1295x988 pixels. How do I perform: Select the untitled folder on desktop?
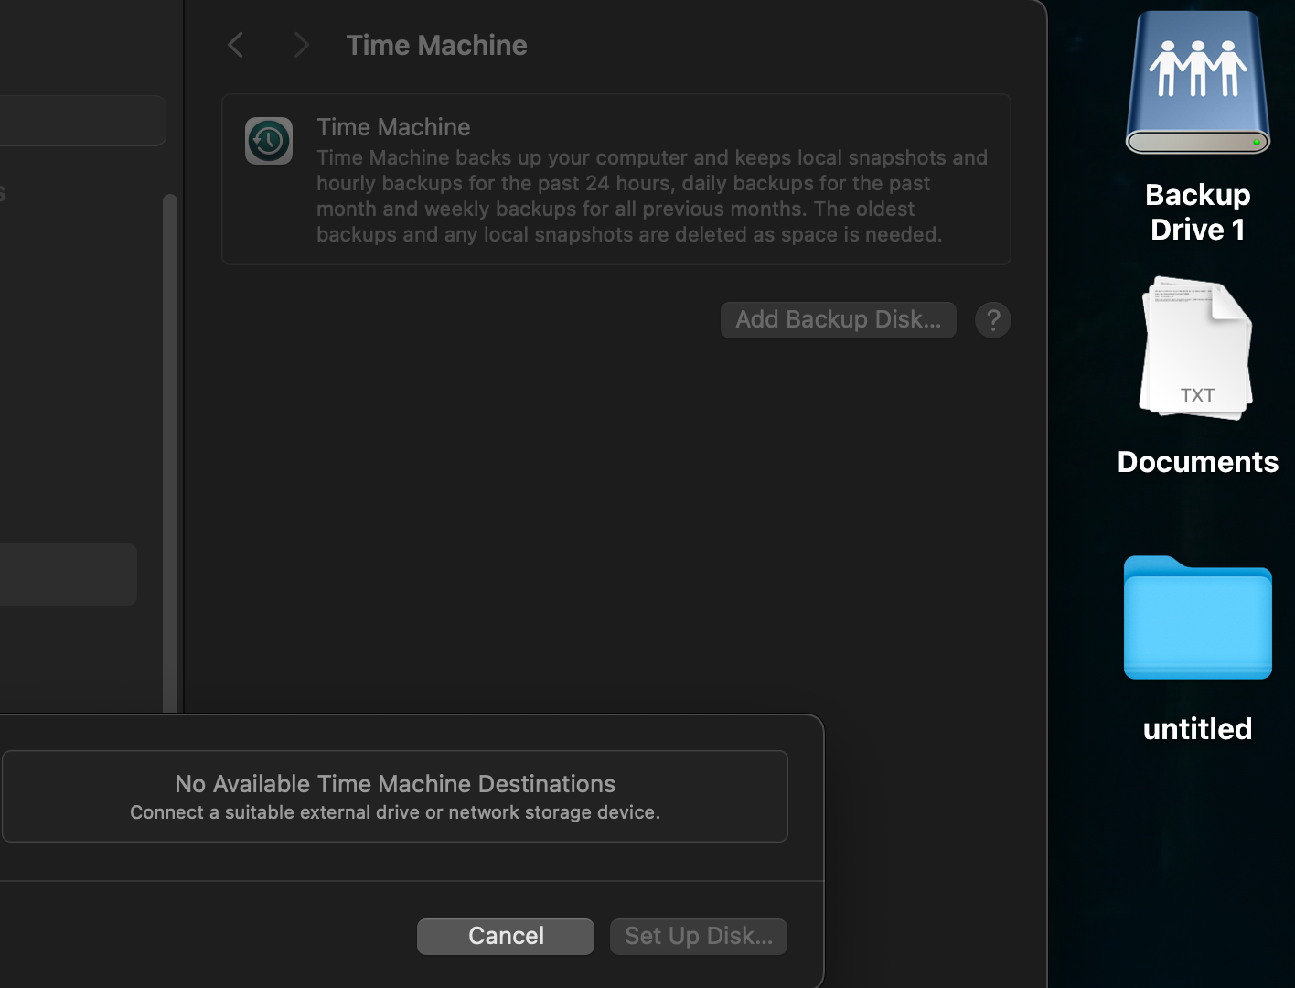pyautogui.click(x=1197, y=617)
